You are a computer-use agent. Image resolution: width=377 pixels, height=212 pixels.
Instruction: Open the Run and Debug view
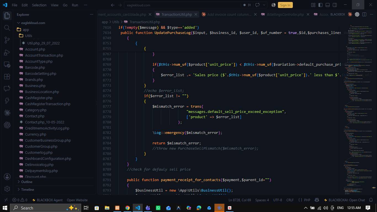tap(7, 52)
